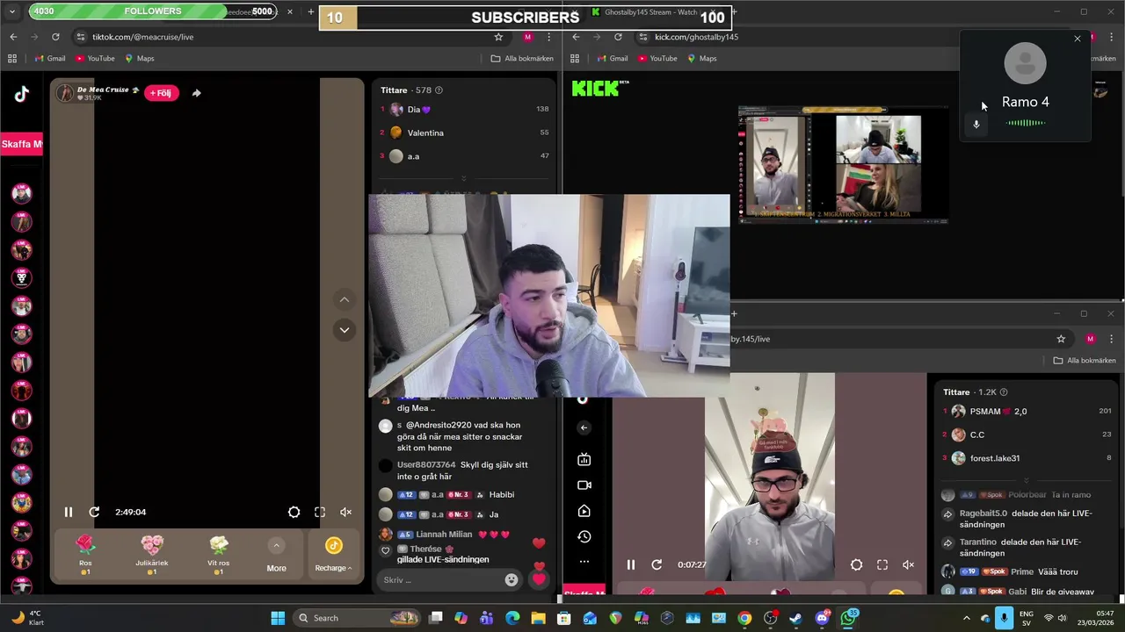1125x632 pixels.
Task: Open WhatsApp from the taskbar
Action: (x=848, y=618)
